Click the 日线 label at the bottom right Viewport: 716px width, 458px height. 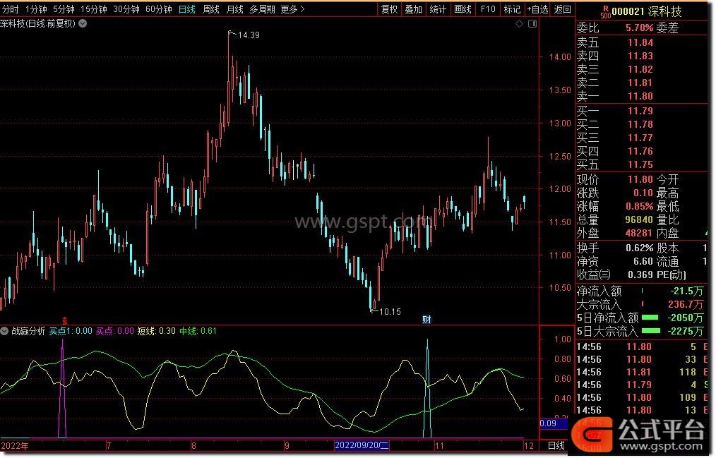click(x=556, y=446)
